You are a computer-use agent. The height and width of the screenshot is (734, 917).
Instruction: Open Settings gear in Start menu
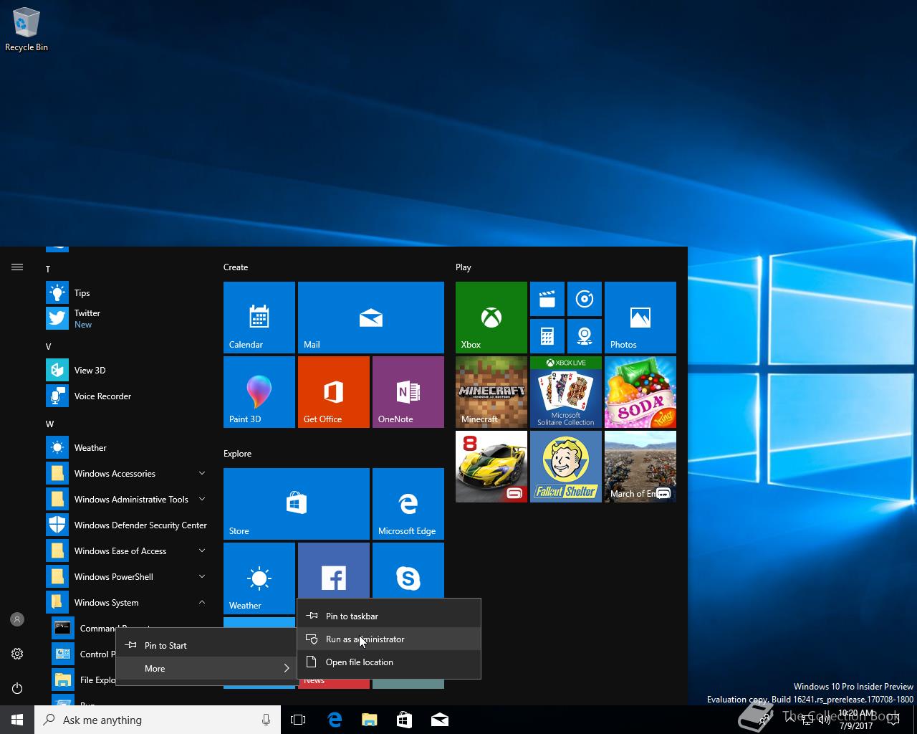pos(17,654)
